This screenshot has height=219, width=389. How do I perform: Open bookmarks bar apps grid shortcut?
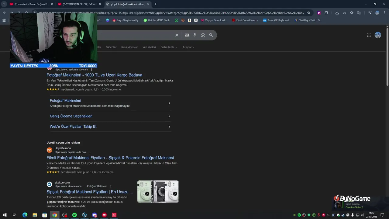4,20
